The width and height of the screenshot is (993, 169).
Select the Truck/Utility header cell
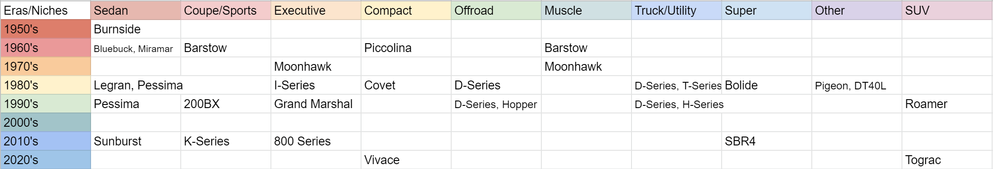pos(677,10)
